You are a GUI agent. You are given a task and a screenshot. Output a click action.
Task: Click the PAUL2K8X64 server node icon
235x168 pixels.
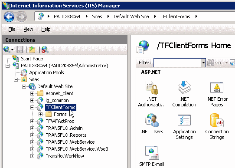pyautogui.click(x=16, y=66)
